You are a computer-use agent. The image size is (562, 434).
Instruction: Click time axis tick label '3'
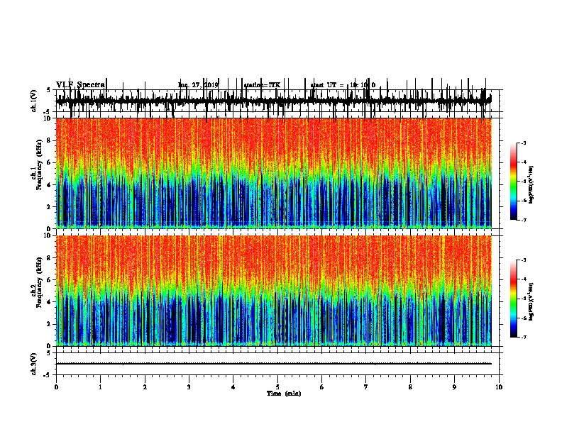tap(189, 387)
